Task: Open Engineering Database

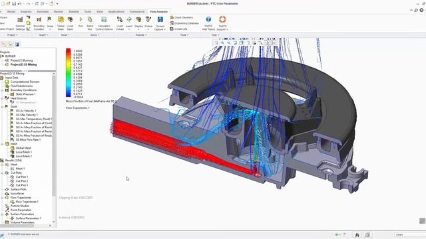Action: pos(184,23)
